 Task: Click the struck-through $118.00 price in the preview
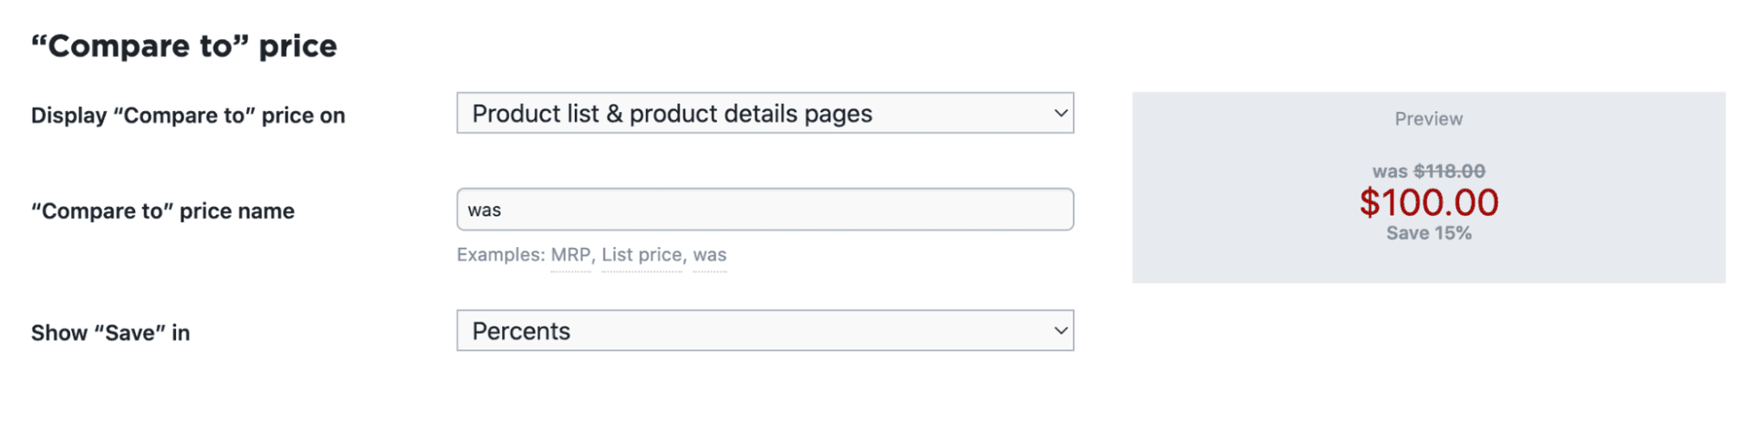coord(1449,171)
